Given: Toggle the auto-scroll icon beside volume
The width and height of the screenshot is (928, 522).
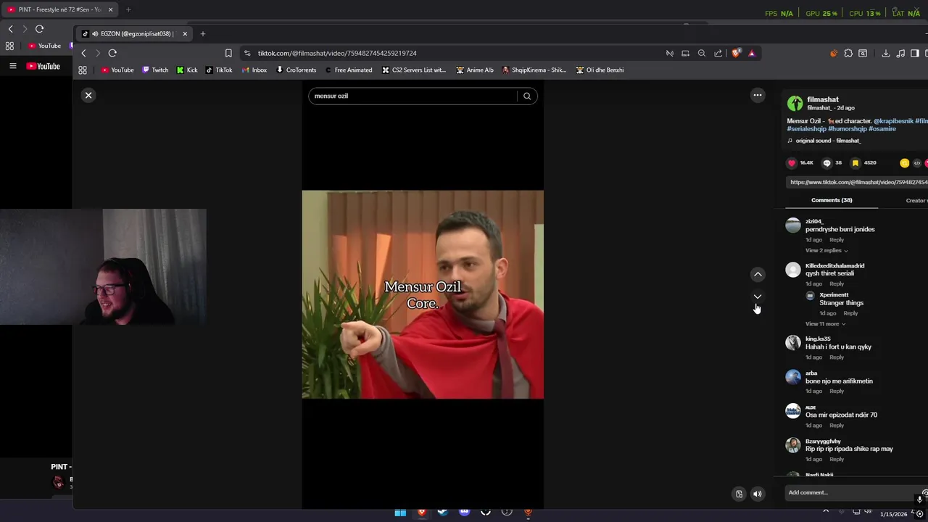Looking at the screenshot, I should (739, 494).
